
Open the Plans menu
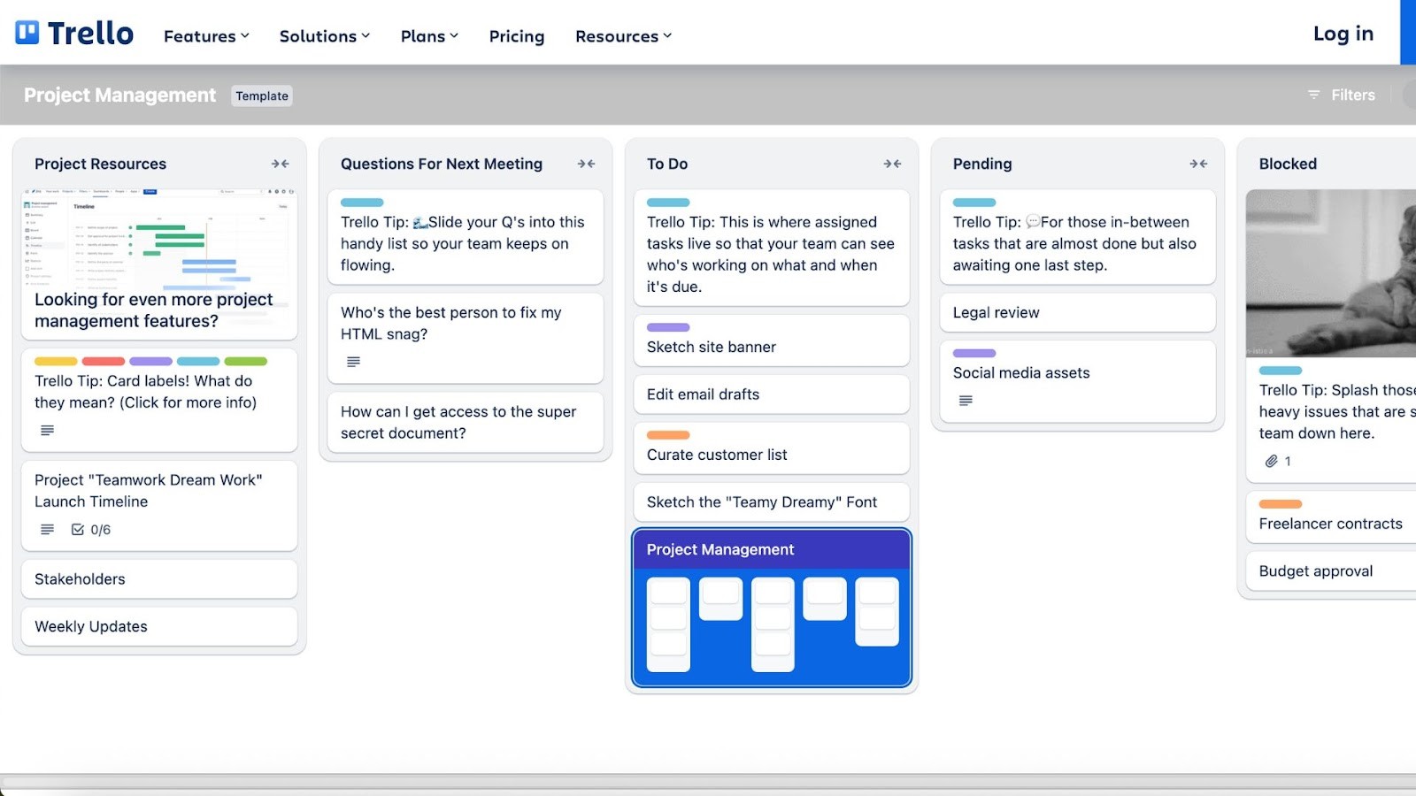[429, 36]
